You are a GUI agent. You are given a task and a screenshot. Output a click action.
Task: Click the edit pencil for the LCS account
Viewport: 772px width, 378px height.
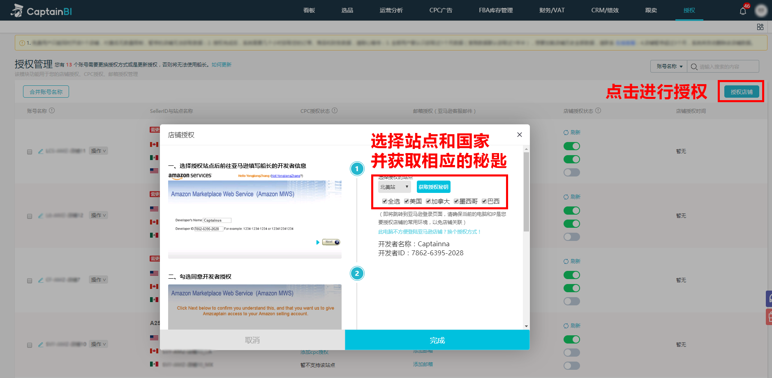40,151
